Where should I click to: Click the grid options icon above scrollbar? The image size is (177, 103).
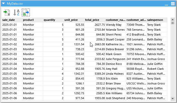173,23
